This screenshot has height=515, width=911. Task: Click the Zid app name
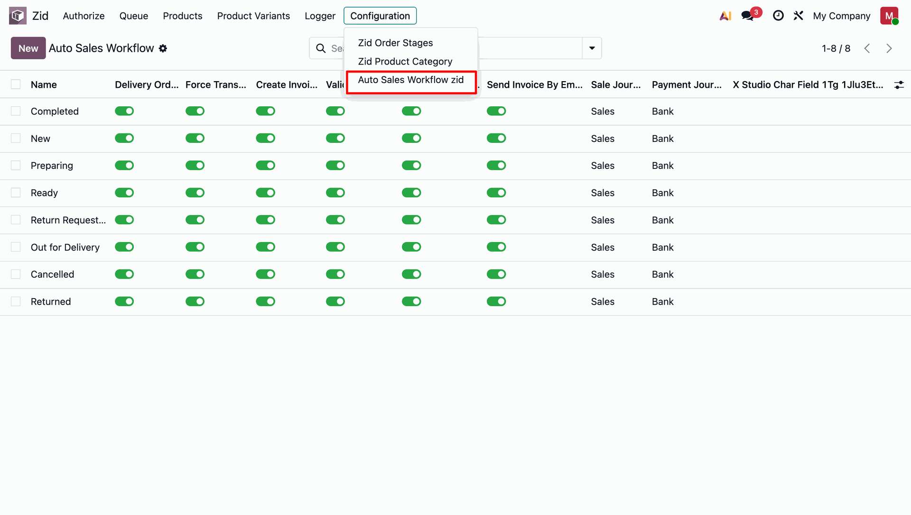40,16
